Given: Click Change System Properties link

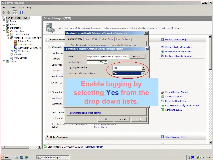Looking at the screenshot, I should (x=178, y=47).
